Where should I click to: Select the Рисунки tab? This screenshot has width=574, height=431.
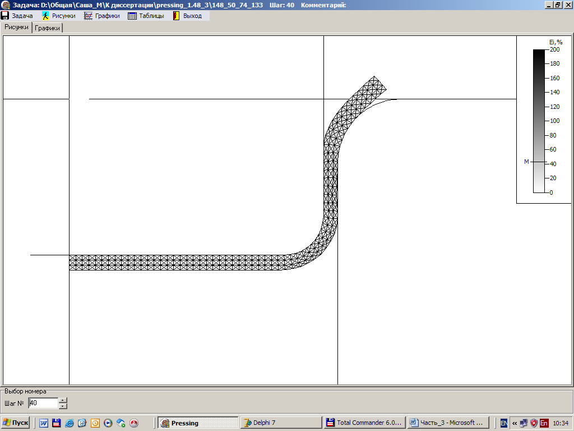[x=16, y=27]
